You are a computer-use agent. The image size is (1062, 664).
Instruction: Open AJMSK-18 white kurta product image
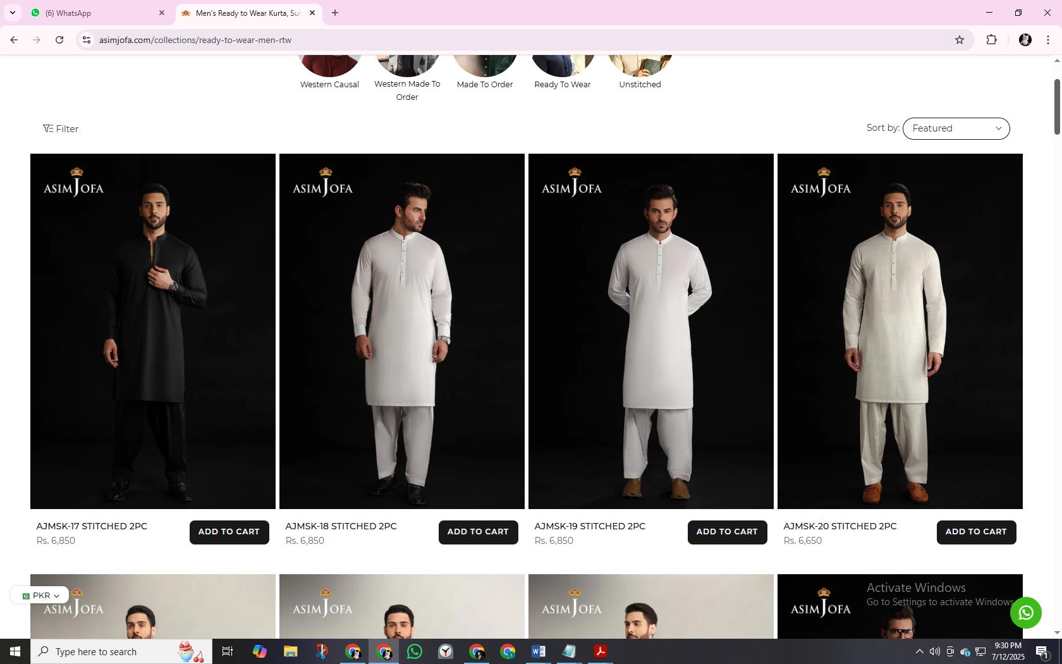[402, 331]
